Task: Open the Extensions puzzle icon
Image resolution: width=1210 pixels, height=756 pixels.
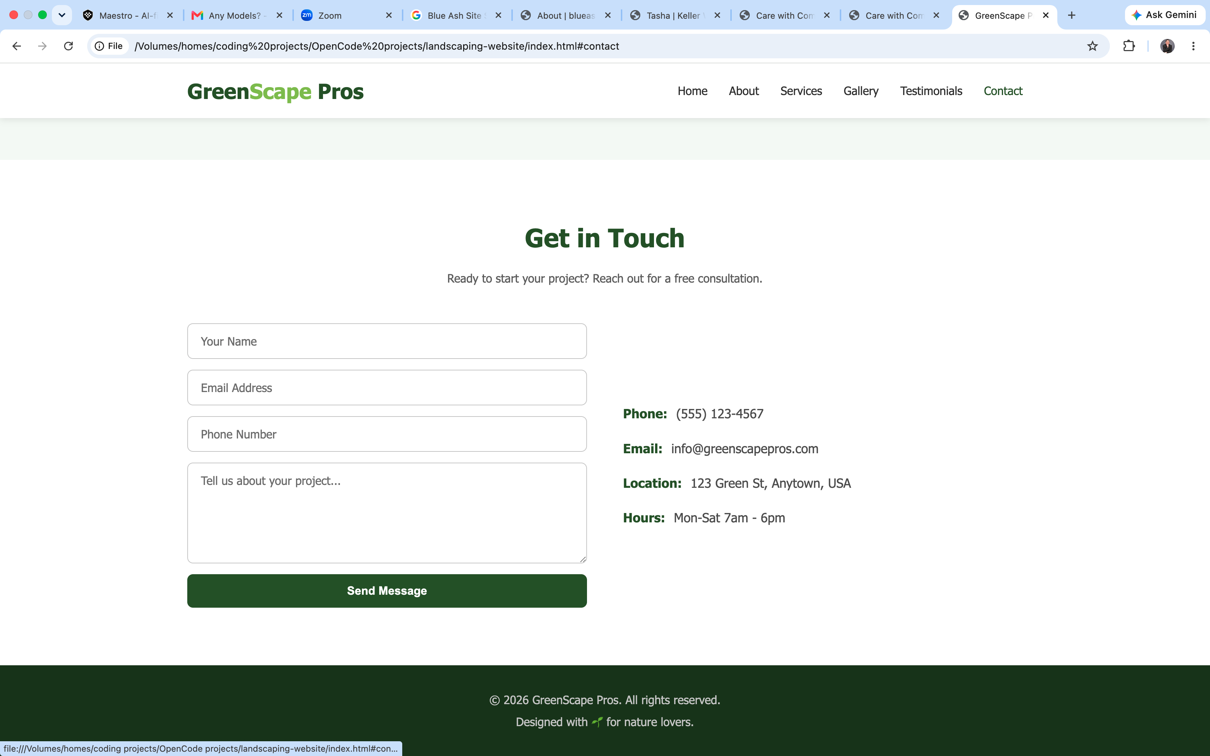Action: [1129, 46]
